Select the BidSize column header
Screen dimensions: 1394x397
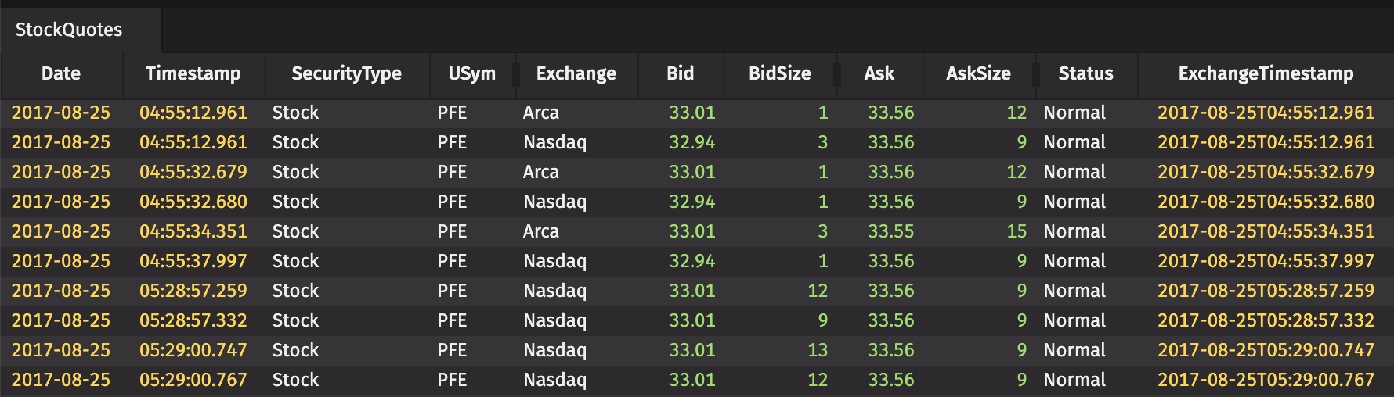click(x=780, y=73)
